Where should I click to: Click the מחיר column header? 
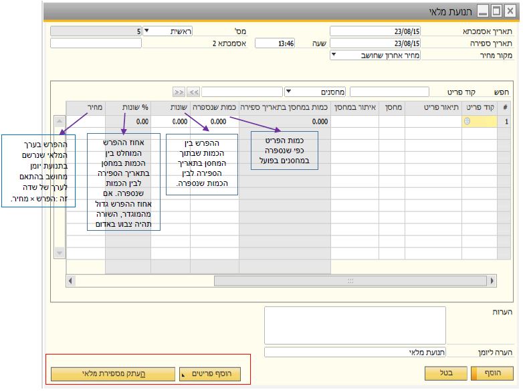click(x=86, y=108)
